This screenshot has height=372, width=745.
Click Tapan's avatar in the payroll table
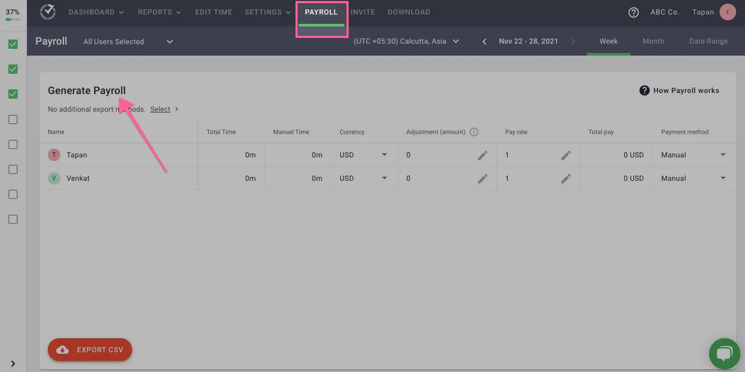(54, 155)
